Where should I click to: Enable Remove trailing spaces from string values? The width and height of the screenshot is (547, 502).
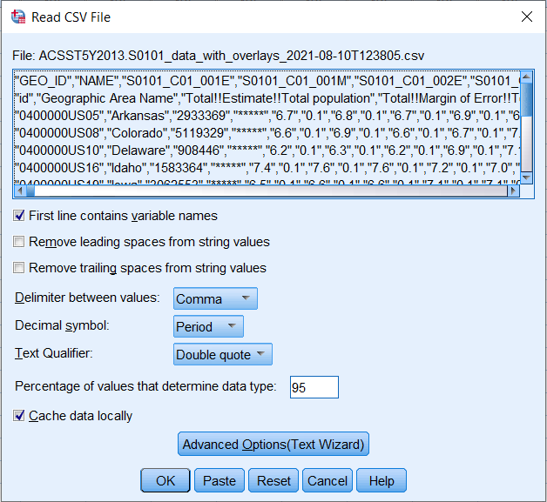pyautogui.click(x=19, y=268)
